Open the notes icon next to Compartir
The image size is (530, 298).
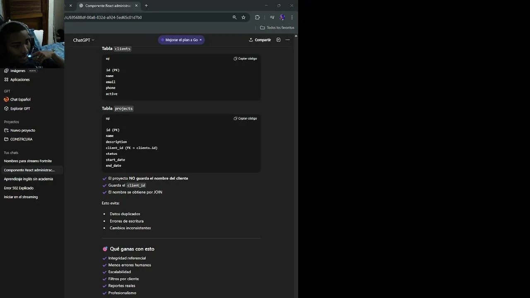coord(279,40)
